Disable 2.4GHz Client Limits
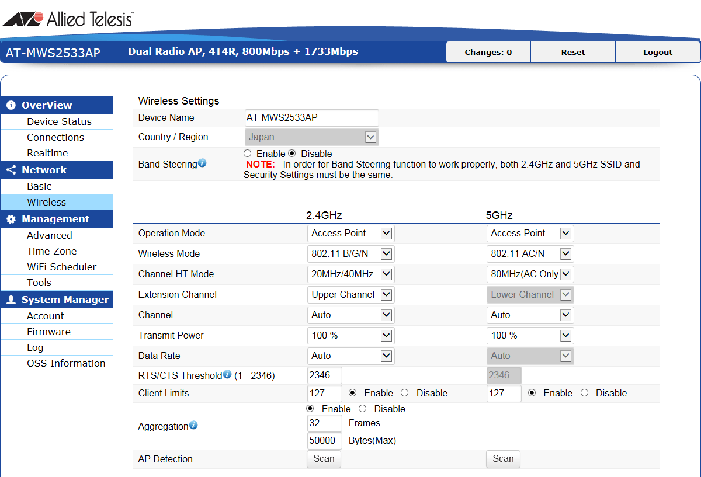The width and height of the screenshot is (701, 477). [x=404, y=393]
